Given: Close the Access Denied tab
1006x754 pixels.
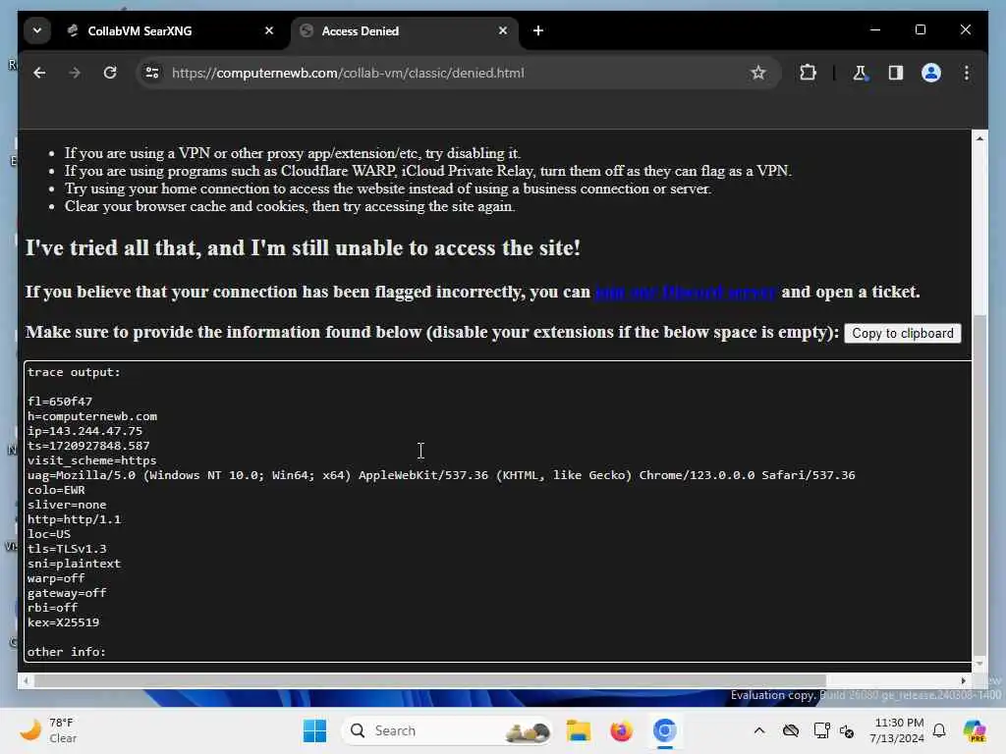Looking at the screenshot, I should pyautogui.click(x=503, y=30).
